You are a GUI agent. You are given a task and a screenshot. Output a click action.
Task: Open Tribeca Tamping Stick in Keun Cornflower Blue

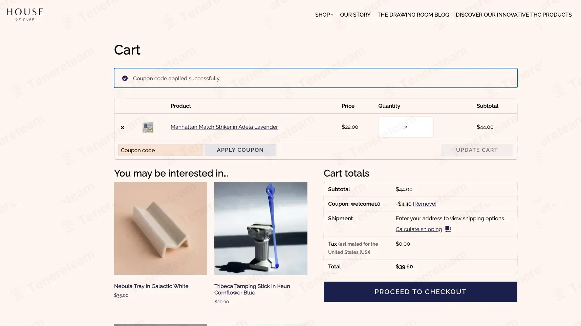click(252, 289)
